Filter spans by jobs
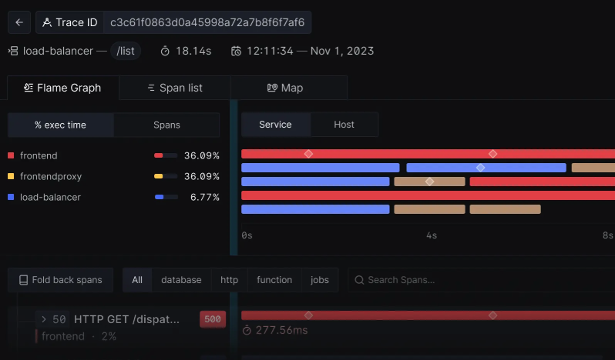615x360 pixels. (x=320, y=280)
